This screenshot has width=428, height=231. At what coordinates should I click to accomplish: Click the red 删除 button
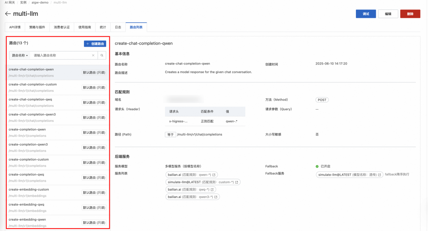point(410,14)
